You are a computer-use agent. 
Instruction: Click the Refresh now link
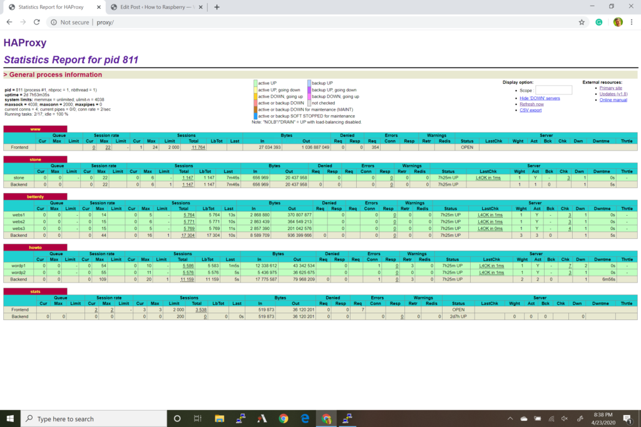coord(531,104)
